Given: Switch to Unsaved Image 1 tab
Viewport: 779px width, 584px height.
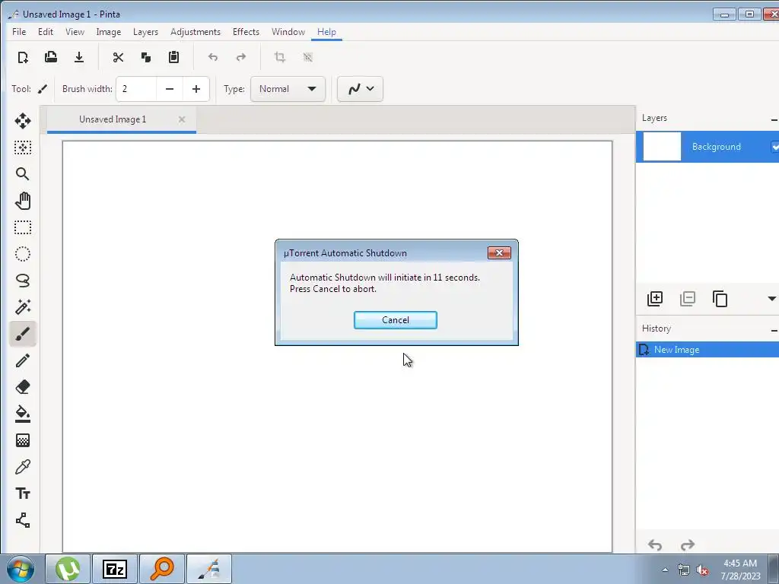Looking at the screenshot, I should point(113,119).
